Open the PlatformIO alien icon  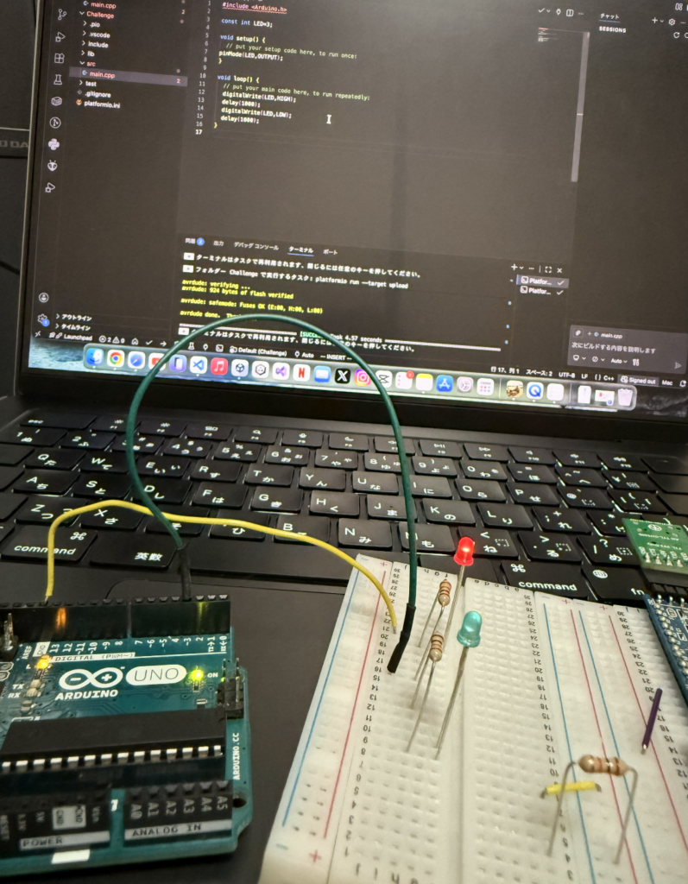tap(52, 165)
